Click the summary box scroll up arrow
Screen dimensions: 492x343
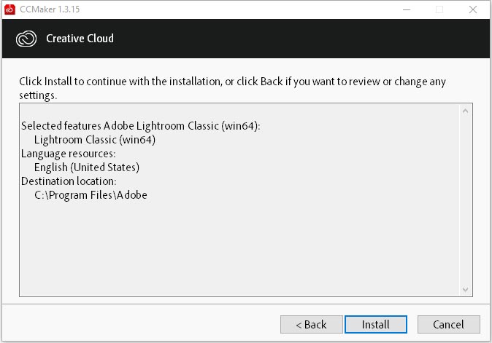(x=465, y=111)
